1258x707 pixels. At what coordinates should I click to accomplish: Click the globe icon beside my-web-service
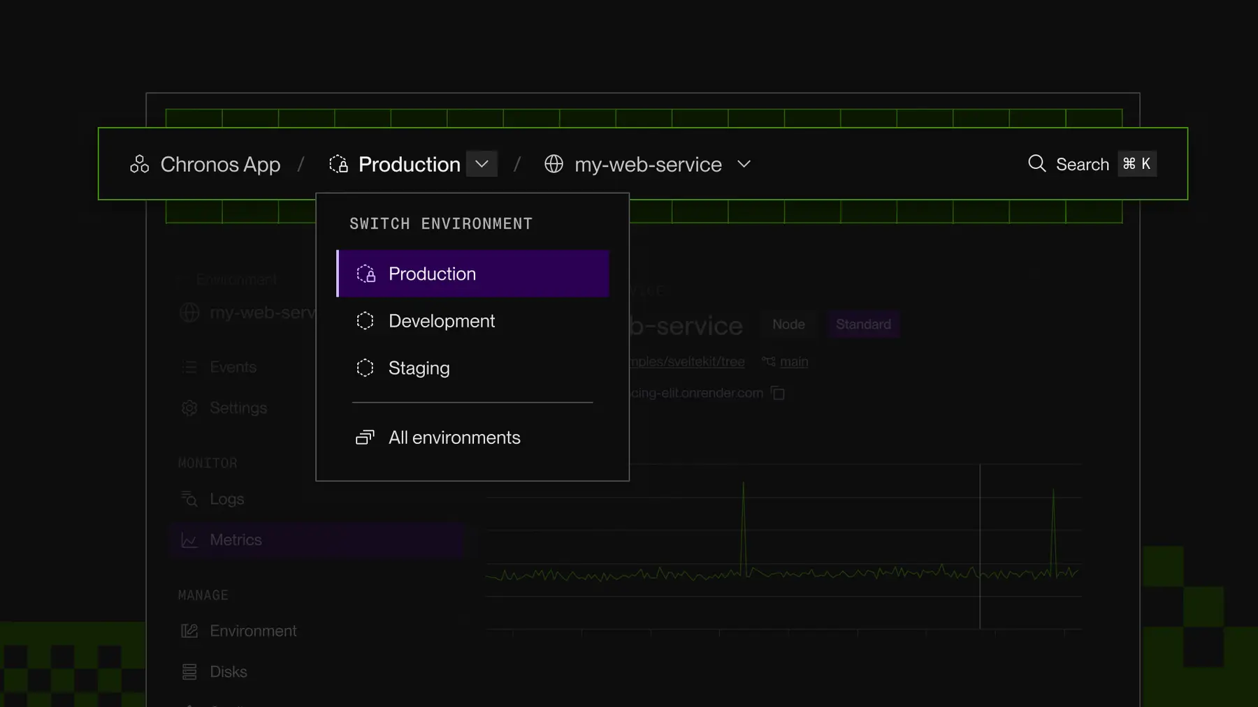point(554,165)
